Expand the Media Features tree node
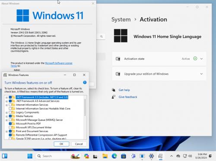The image size is (216, 161). coord(6,116)
